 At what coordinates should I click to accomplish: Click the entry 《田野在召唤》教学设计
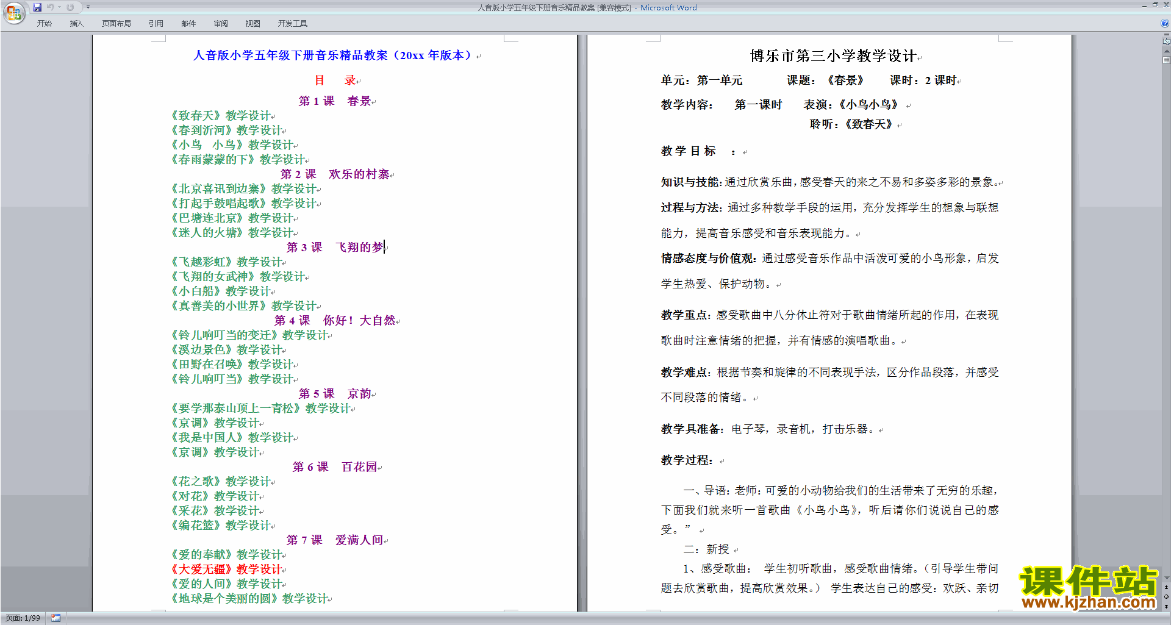point(232,365)
